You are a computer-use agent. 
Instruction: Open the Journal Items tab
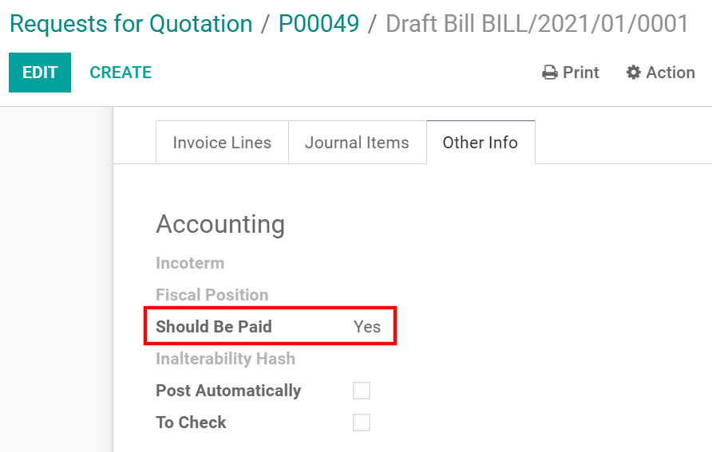[x=357, y=143]
